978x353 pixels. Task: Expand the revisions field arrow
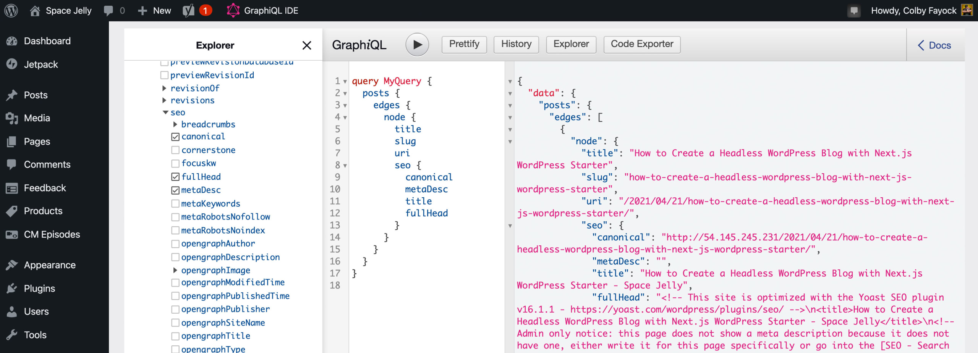(164, 100)
